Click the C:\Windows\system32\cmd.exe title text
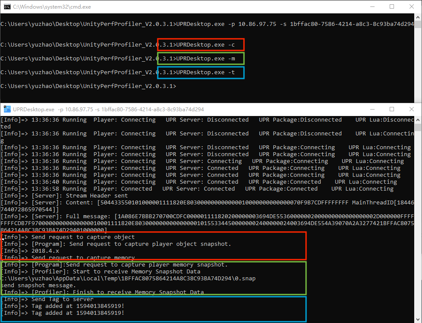The image size is (422, 323). 52,7
